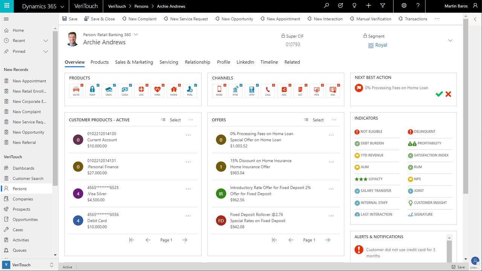Click the lightbulb assistant icon in the top bar
The width and height of the screenshot is (482, 271).
[x=354, y=6]
